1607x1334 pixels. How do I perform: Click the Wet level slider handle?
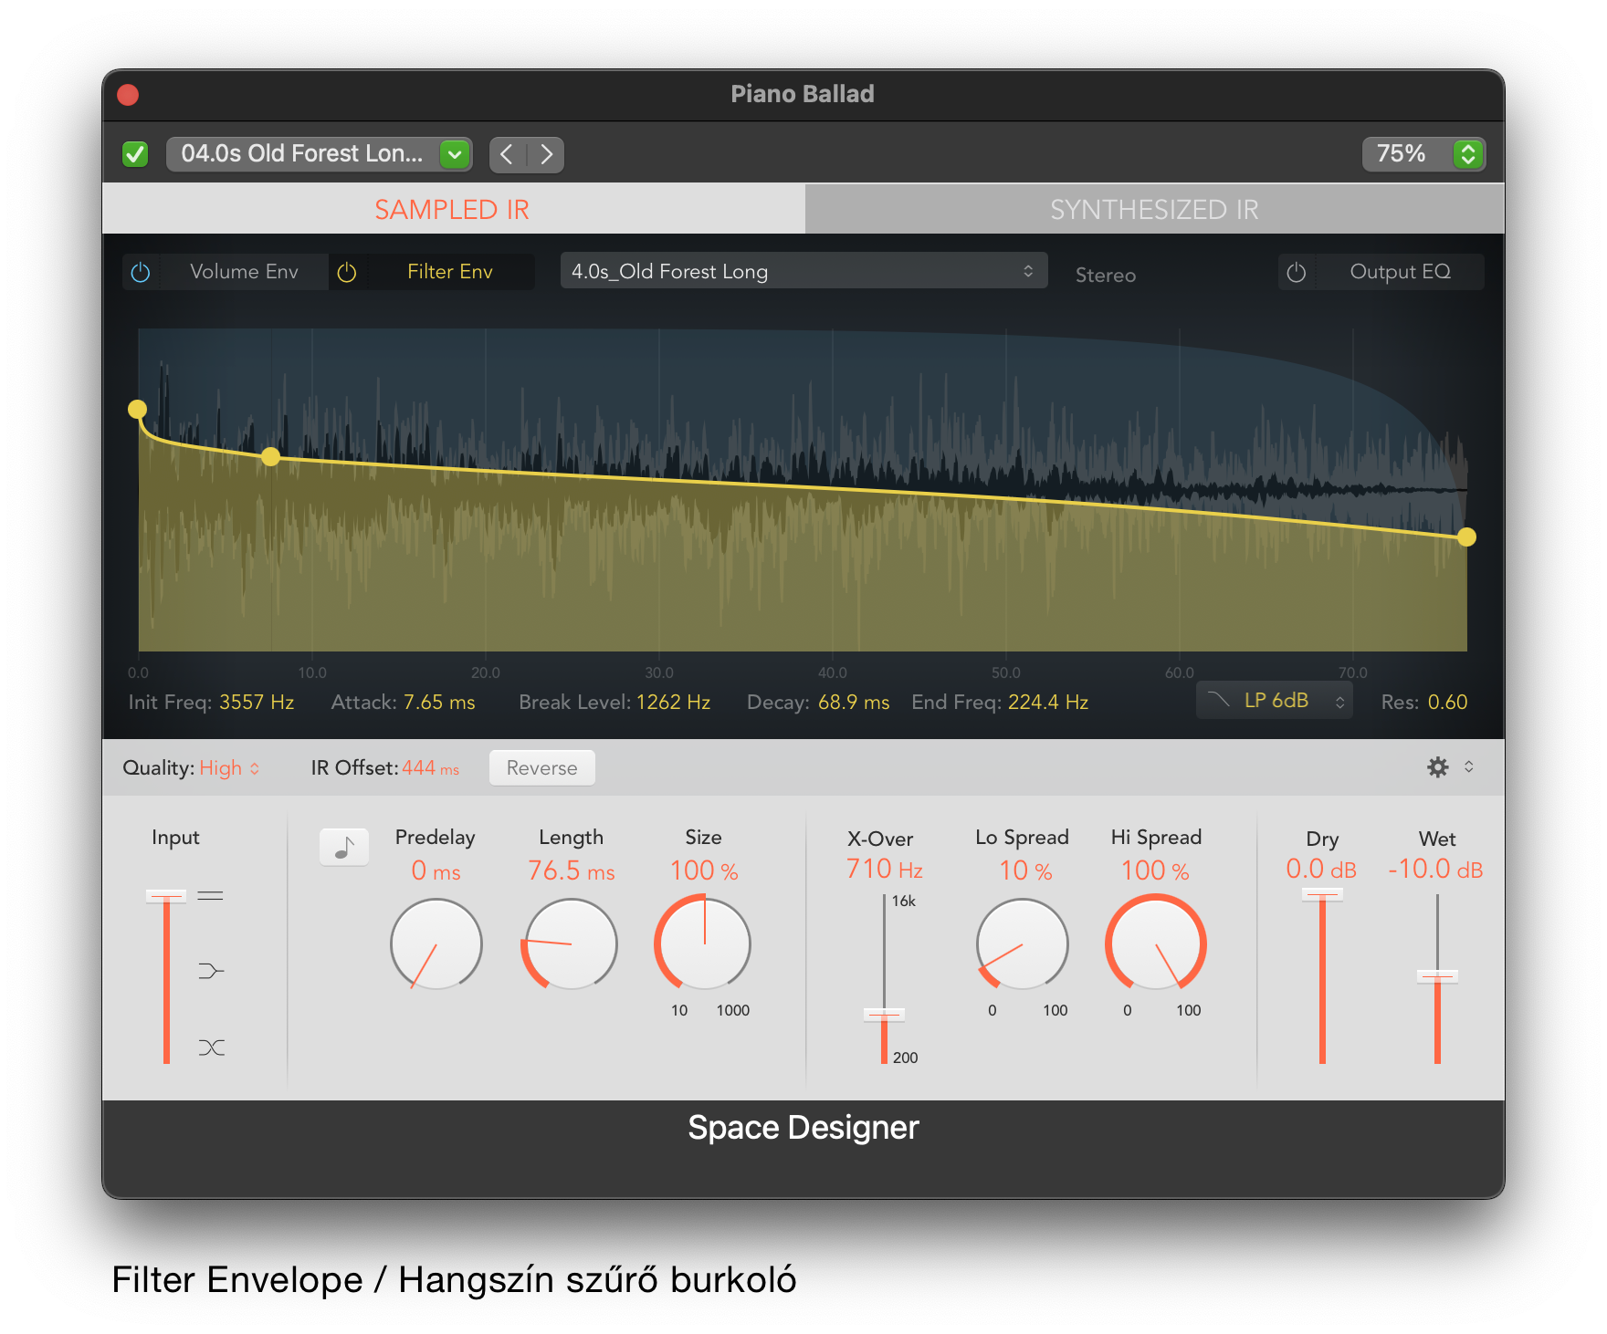(1437, 976)
